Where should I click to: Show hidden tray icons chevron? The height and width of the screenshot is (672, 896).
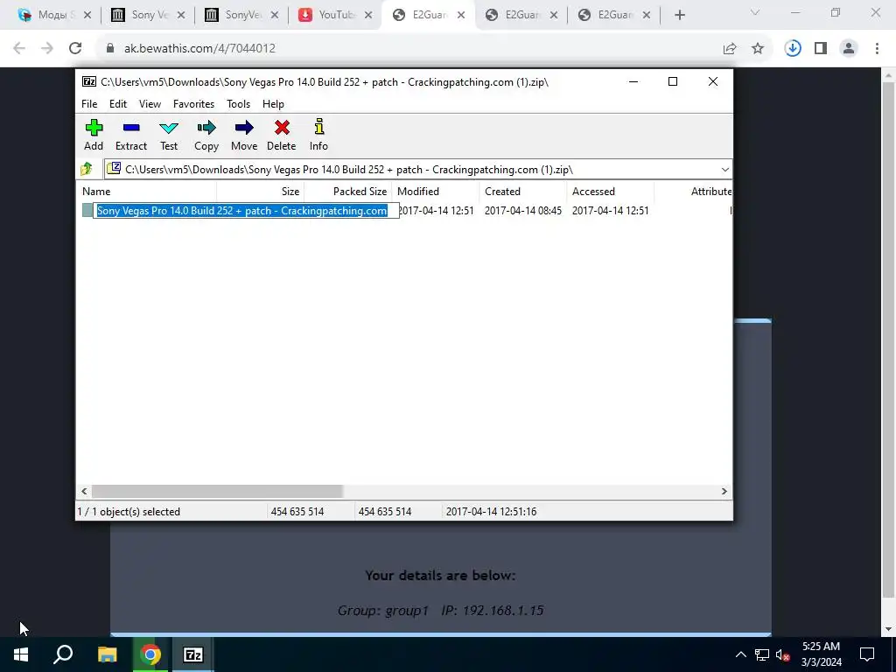(740, 654)
